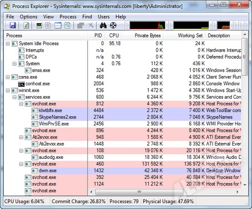
Task: Click the Save floppy disk toolbar icon
Action: [13, 25]
